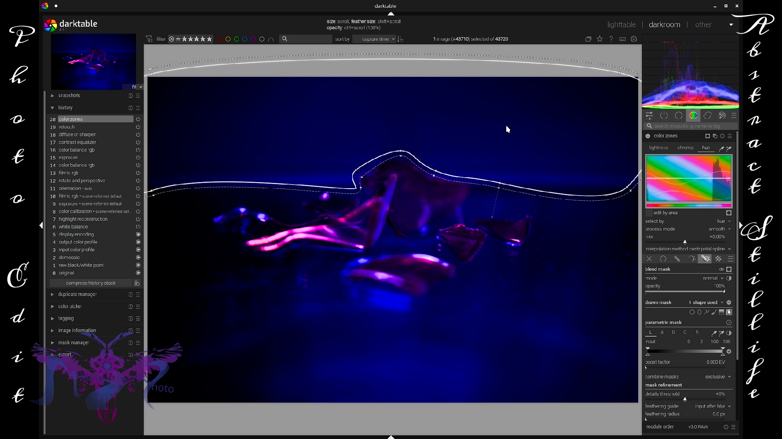Select the contrast equalizer history item
Screen dimensions: 782x439
[77, 142]
